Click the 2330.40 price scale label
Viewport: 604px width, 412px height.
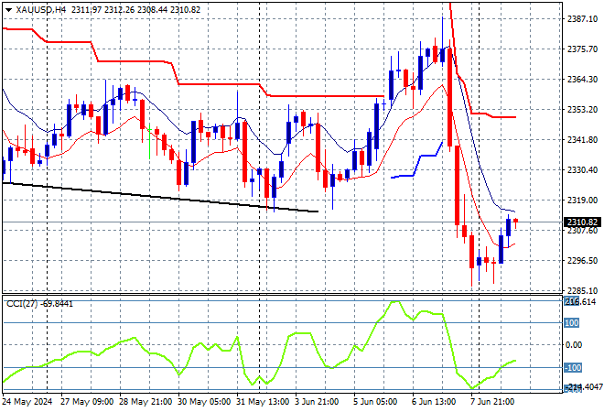(582, 170)
